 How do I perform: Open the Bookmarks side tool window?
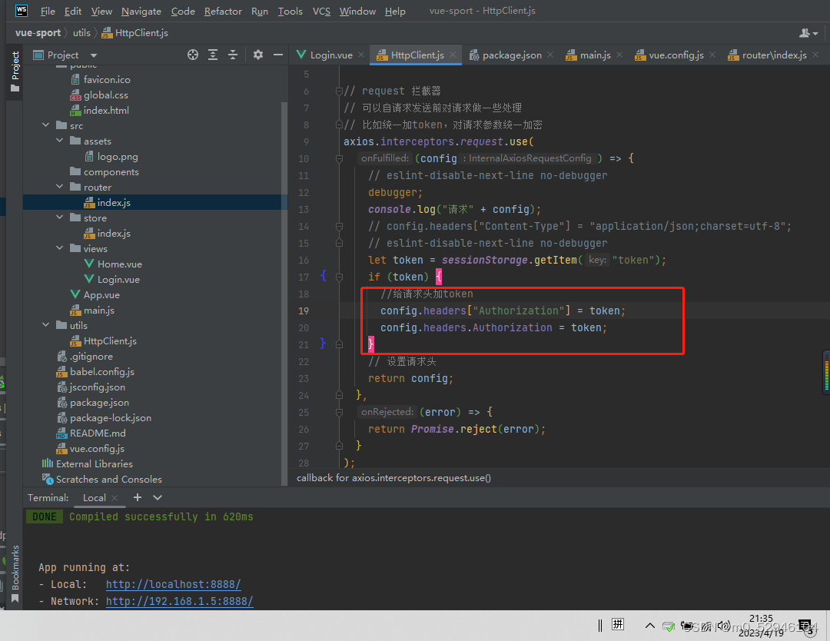(x=15, y=573)
